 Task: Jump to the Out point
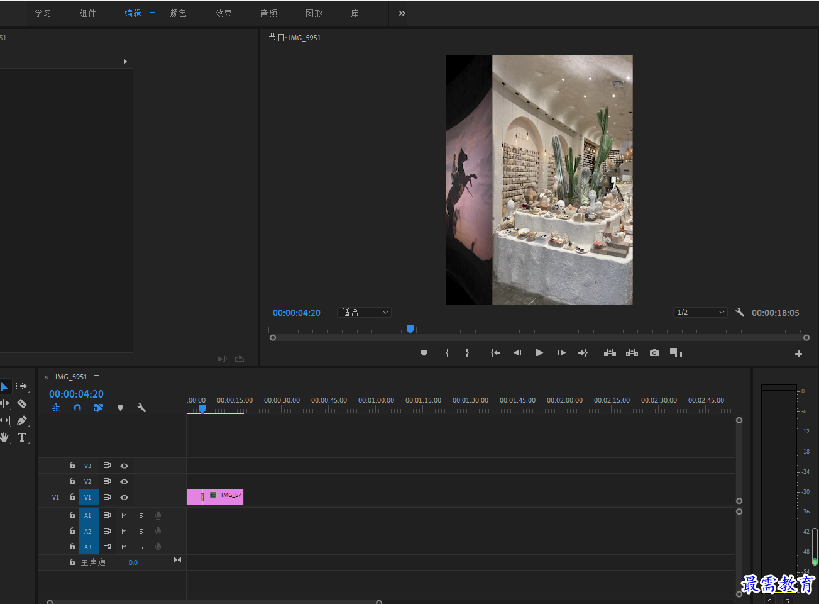583,353
